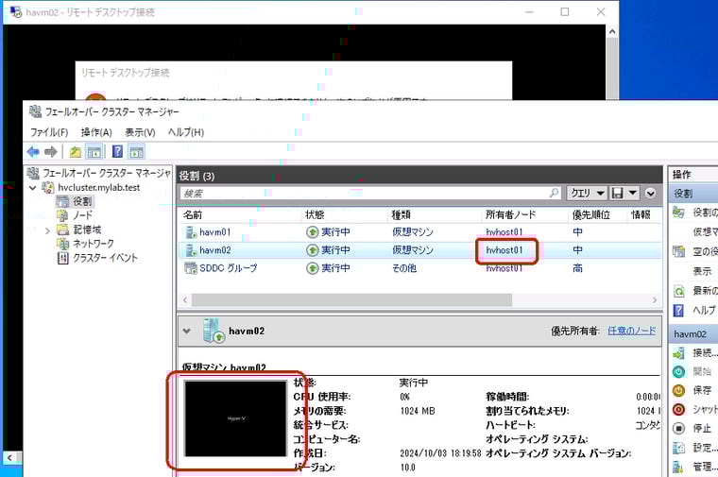Image resolution: width=718 pixels, height=477 pixels.
Task: Select 記憶域 in the tree
Action: click(87, 230)
